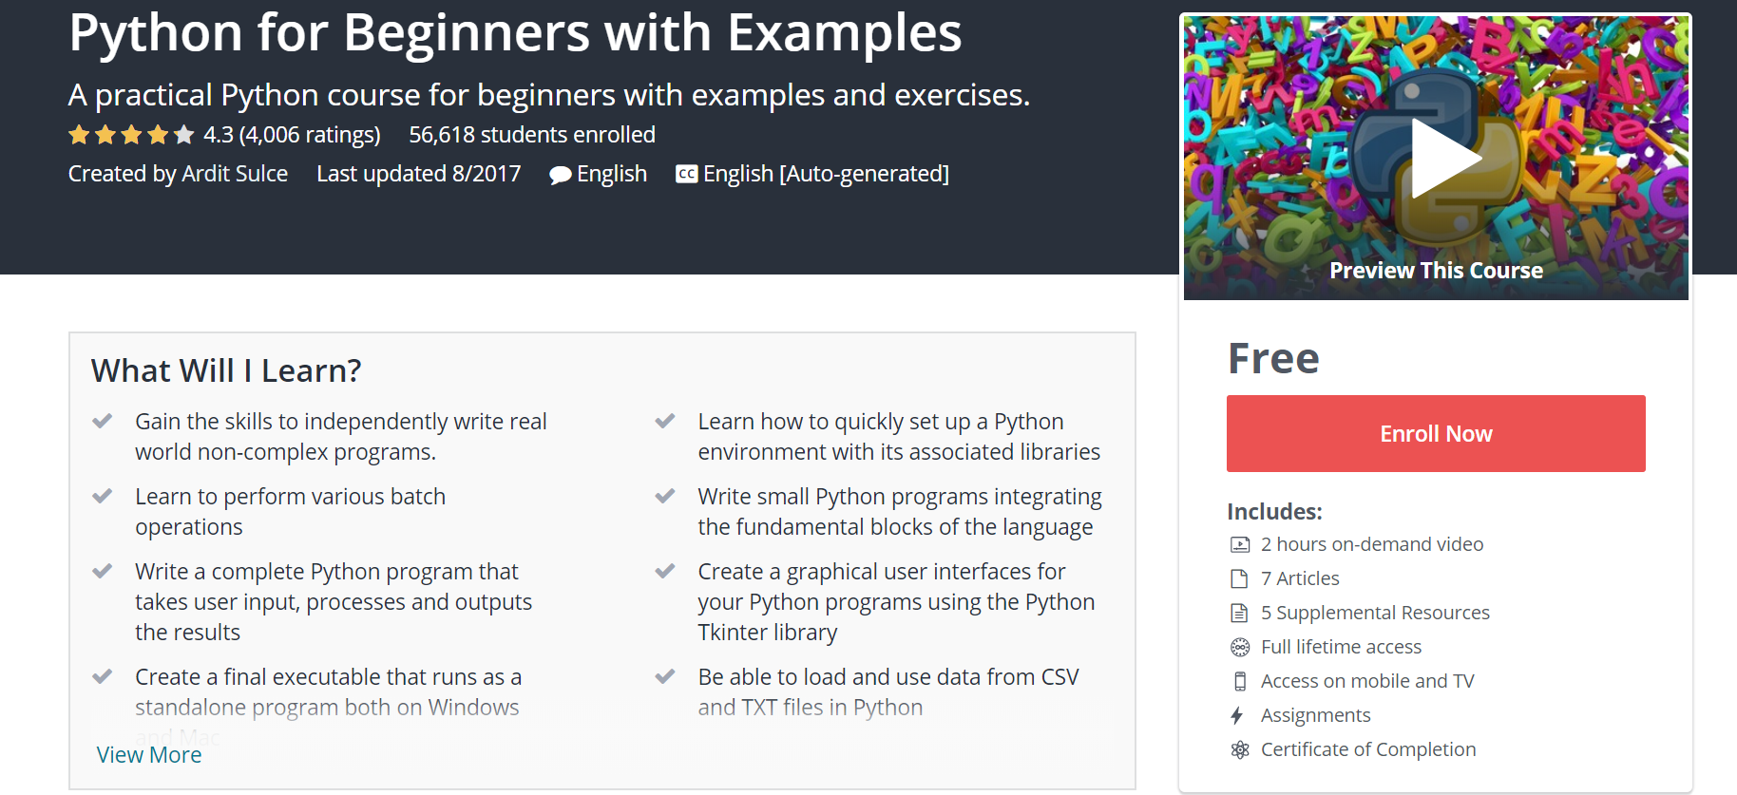This screenshot has width=1737, height=795.
Task: Click the 4.3 (4,006 ratings) text
Action: pos(292,135)
